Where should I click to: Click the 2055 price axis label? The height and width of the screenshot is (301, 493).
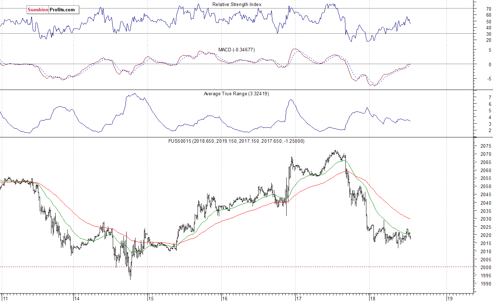(487, 179)
